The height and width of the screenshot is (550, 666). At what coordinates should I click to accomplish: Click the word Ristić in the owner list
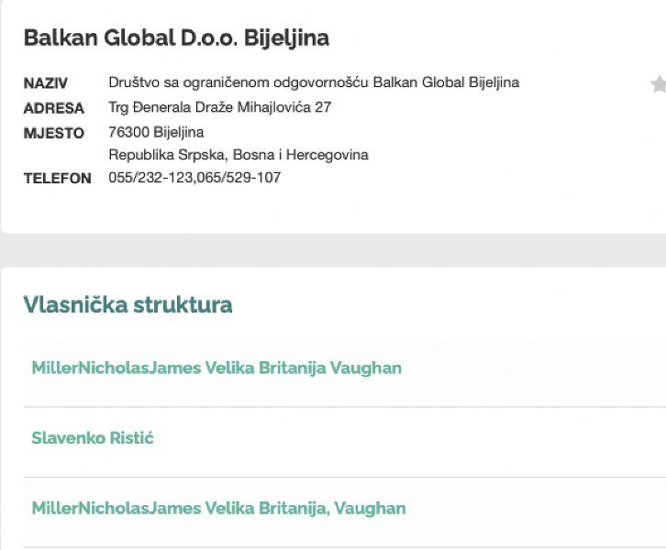point(132,438)
